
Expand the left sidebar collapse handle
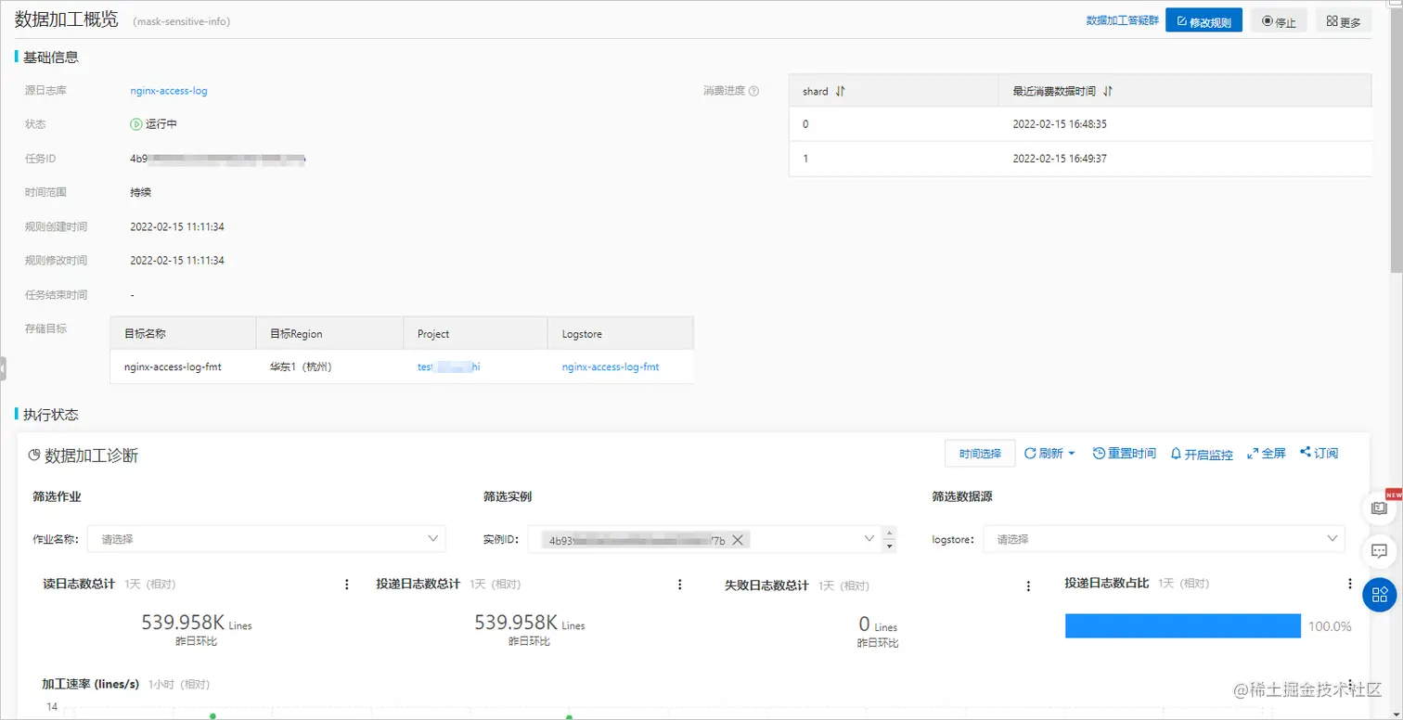click(x=3, y=368)
